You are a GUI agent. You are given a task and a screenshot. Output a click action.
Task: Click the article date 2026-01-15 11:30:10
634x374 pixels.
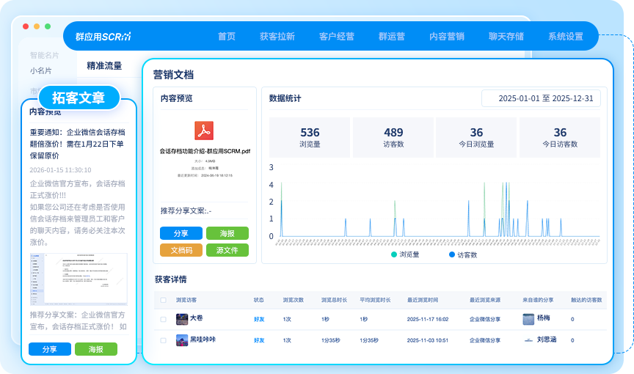coord(60,170)
